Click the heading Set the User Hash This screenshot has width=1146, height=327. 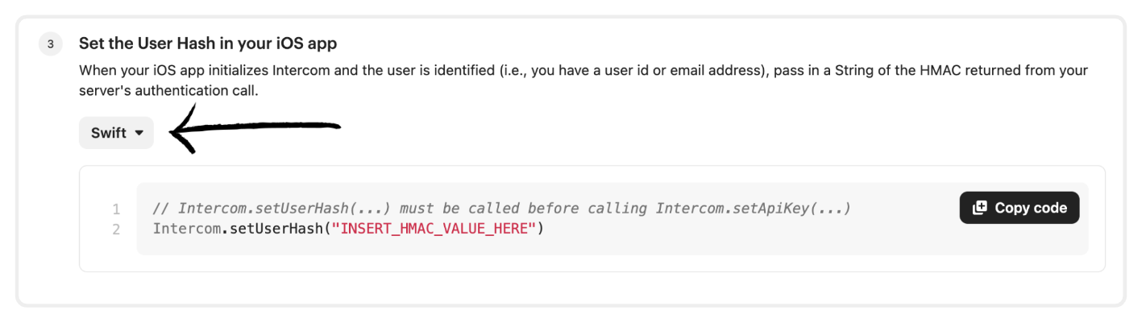(x=208, y=43)
